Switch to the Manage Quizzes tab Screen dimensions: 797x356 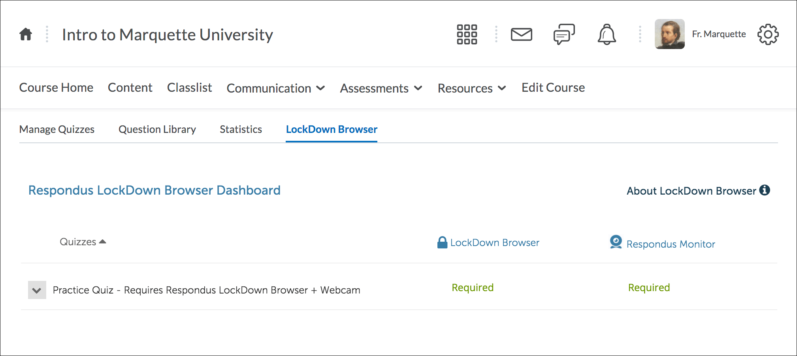[57, 129]
